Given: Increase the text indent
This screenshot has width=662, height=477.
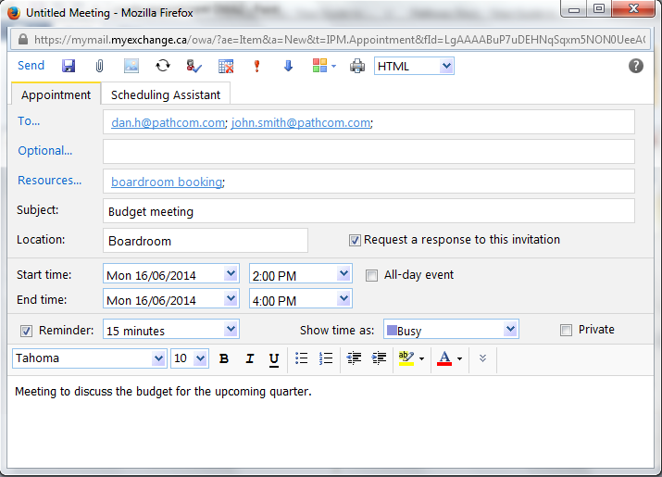Looking at the screenshot, I should 379,358.
